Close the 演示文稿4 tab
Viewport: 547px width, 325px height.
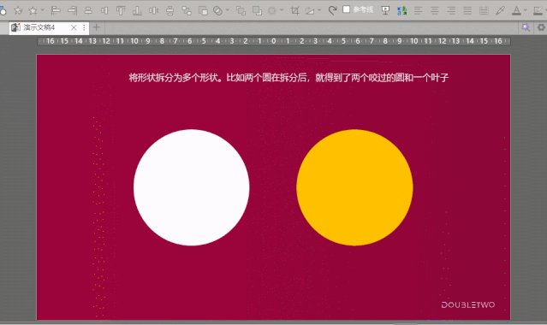pos(74,27)
